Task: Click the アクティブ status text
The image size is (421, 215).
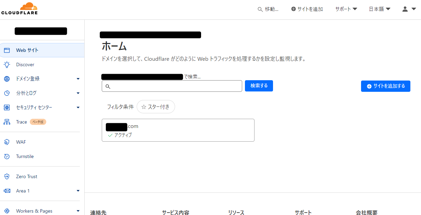Action: 123,135
